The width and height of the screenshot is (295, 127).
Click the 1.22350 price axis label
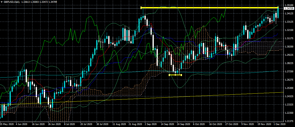coord(289,113)
